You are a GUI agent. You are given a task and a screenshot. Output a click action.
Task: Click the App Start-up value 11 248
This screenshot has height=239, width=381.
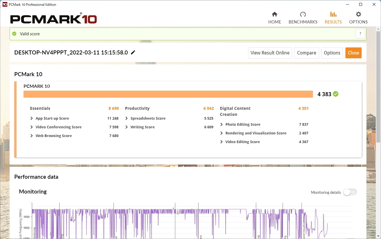pyautogui.click(x=113, y=118)
